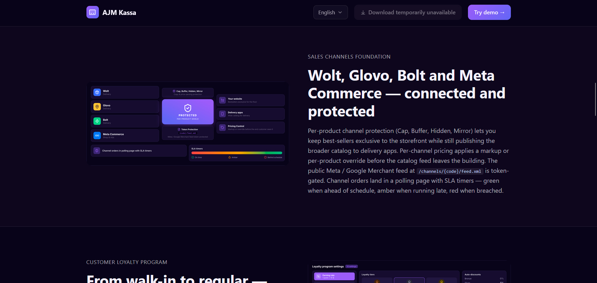
Task: Click the "Loyalty program settings" heading
Action: click(x=328, y=266)
